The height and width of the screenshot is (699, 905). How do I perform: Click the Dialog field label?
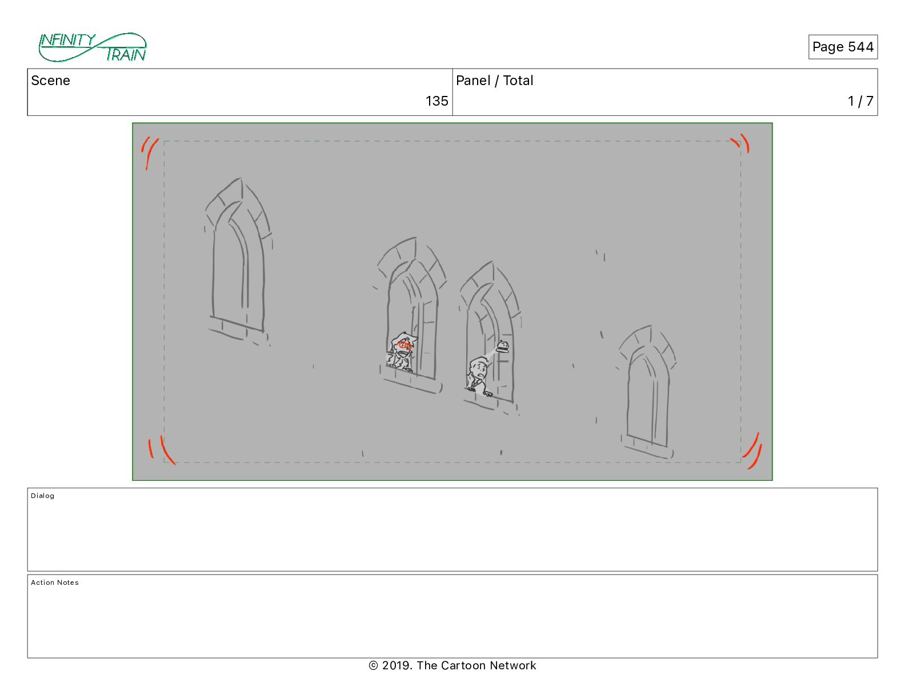(43, 496)
